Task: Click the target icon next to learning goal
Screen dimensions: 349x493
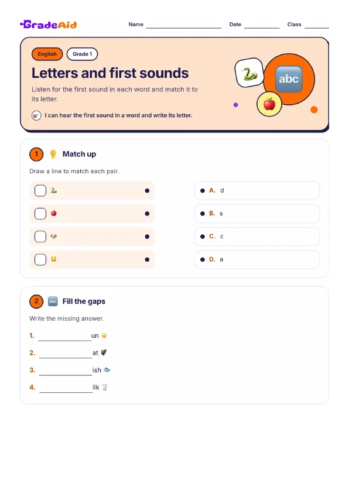Action: click(x=36, y=115)
